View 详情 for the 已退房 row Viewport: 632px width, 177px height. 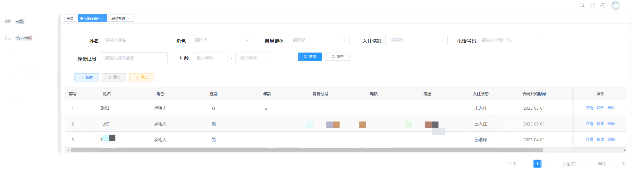point(589,139)
